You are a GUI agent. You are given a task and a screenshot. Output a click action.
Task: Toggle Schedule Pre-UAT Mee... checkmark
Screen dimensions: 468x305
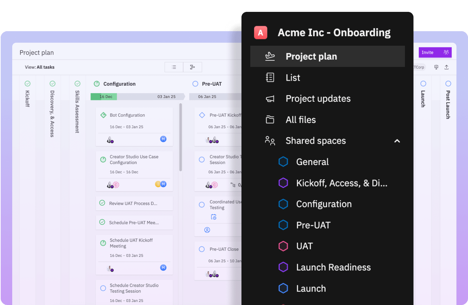pos(102,222)
